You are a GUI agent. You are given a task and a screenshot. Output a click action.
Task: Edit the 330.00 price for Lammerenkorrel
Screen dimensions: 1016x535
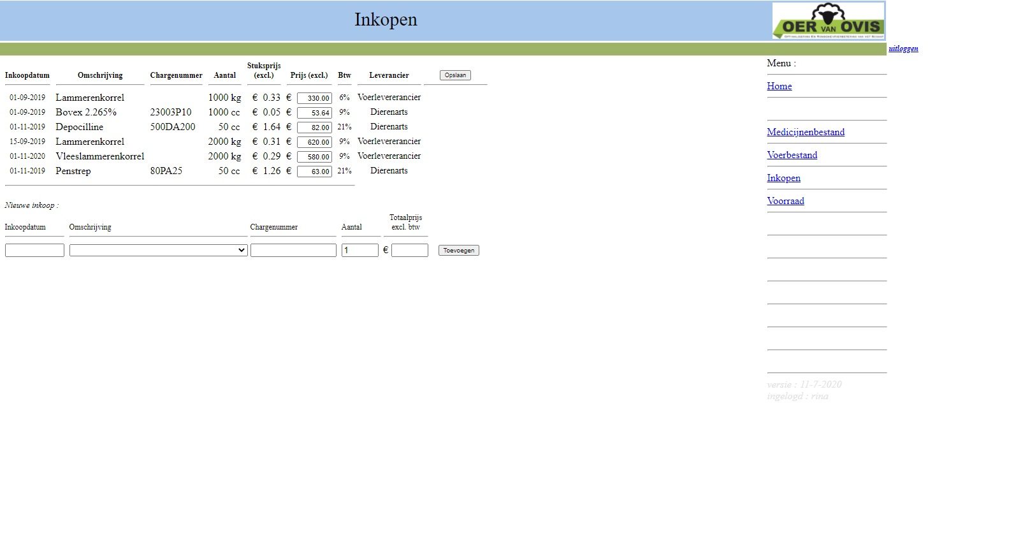314,98
